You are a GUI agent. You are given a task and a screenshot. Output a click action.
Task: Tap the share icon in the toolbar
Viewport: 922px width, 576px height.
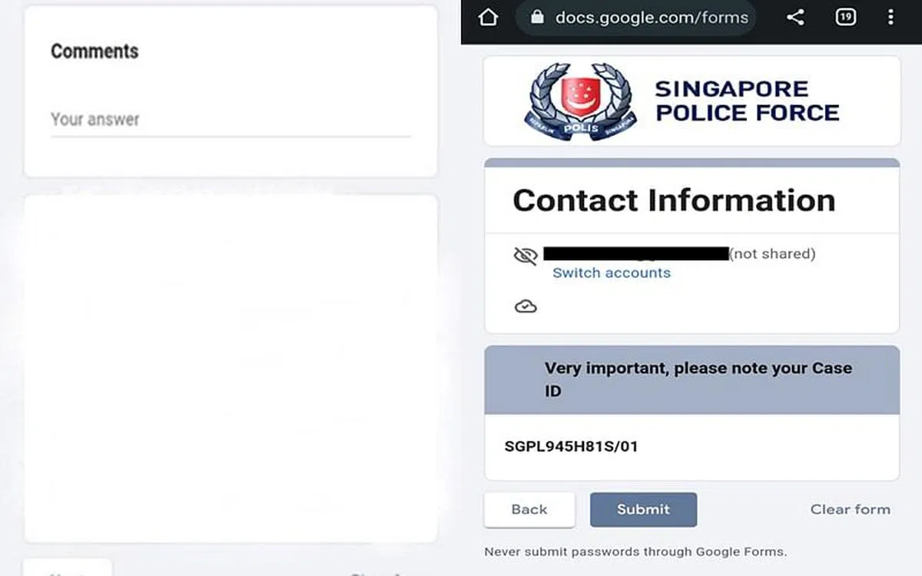[x=795, y=17]
